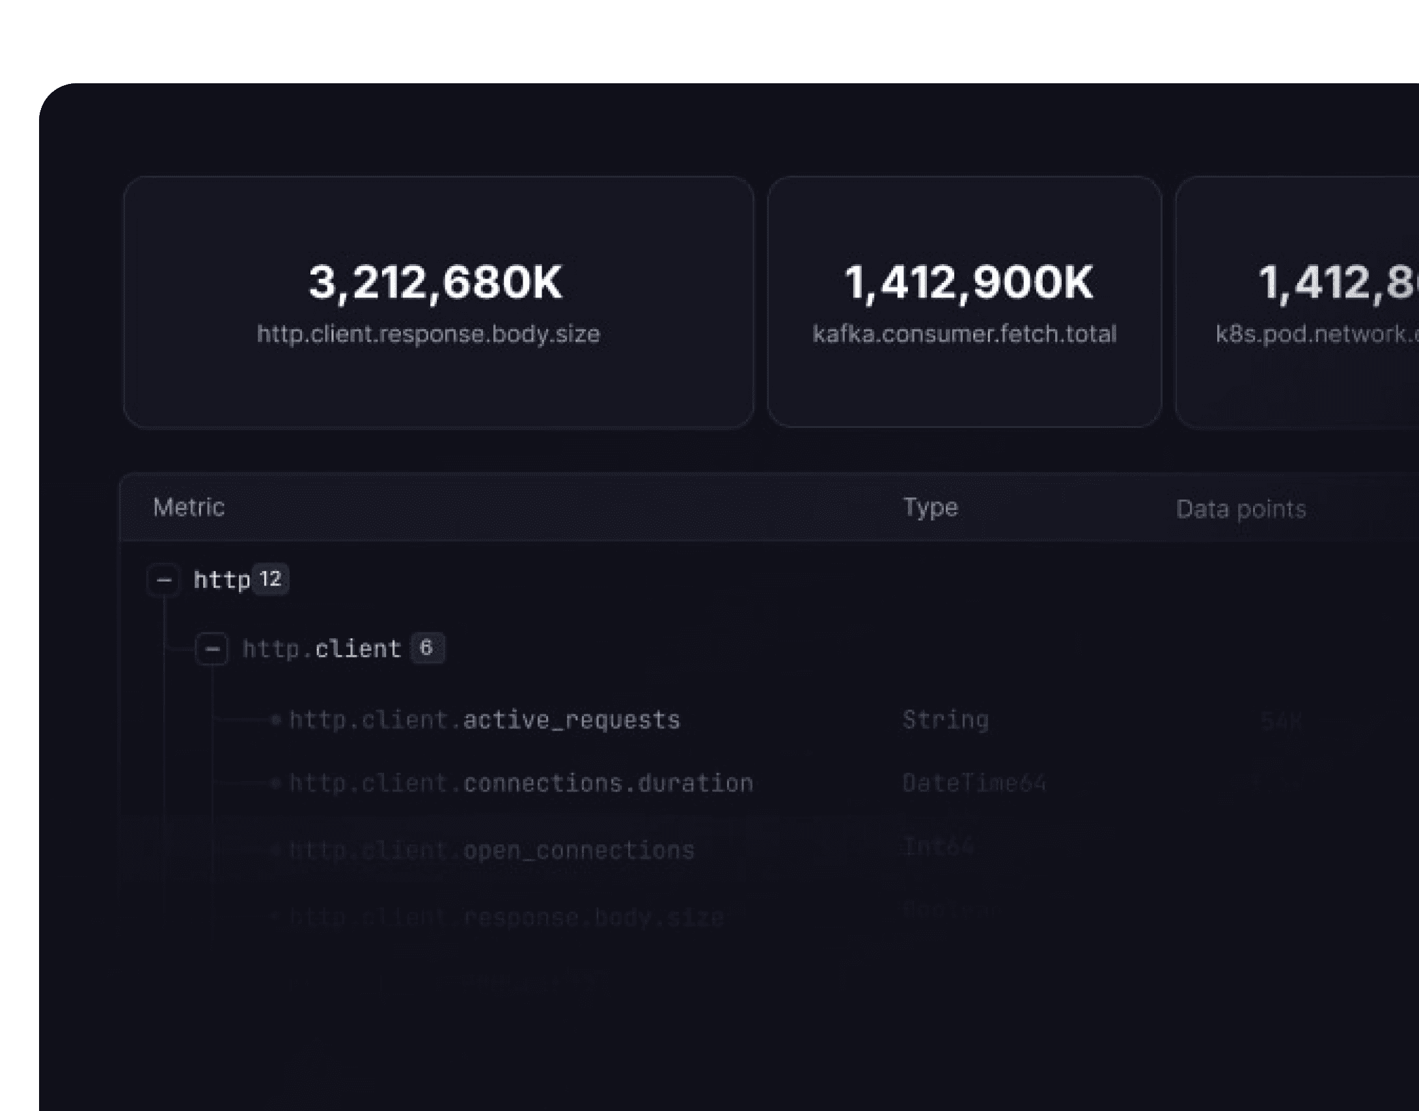
Task: Click the dot icon beside http.client.connections.duration
Action: click(276, 783)
